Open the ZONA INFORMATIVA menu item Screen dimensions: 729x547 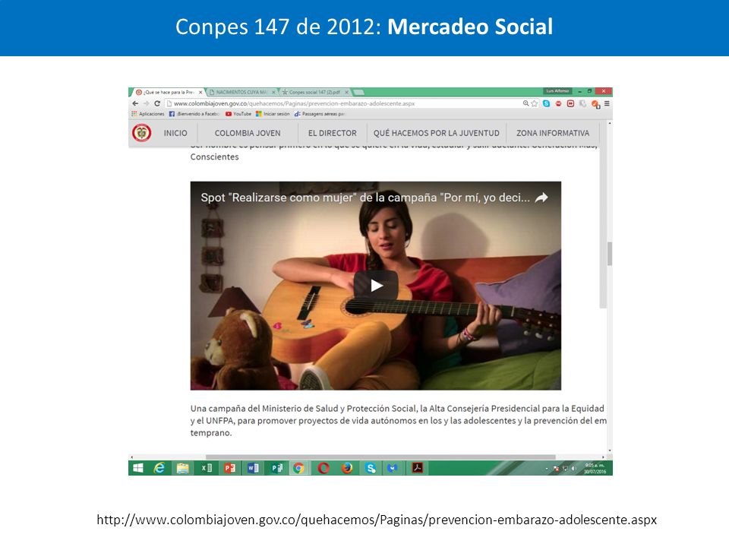pyautogui.click(x=552, y=133)
